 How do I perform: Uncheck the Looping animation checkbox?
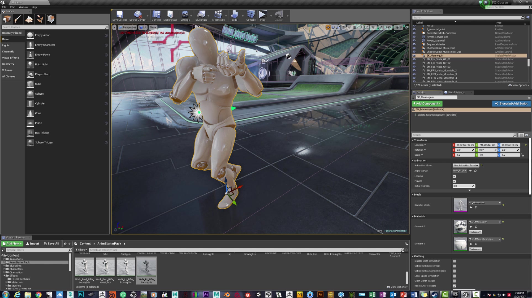pyautogui.click(x=454, y=176)
